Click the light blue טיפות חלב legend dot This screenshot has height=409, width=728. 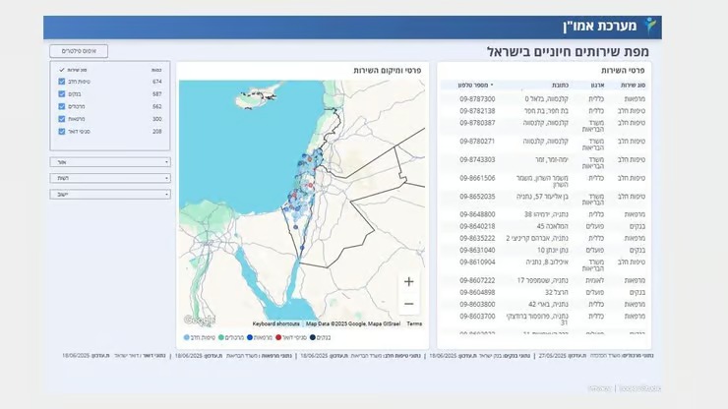(x=188, y=337)
